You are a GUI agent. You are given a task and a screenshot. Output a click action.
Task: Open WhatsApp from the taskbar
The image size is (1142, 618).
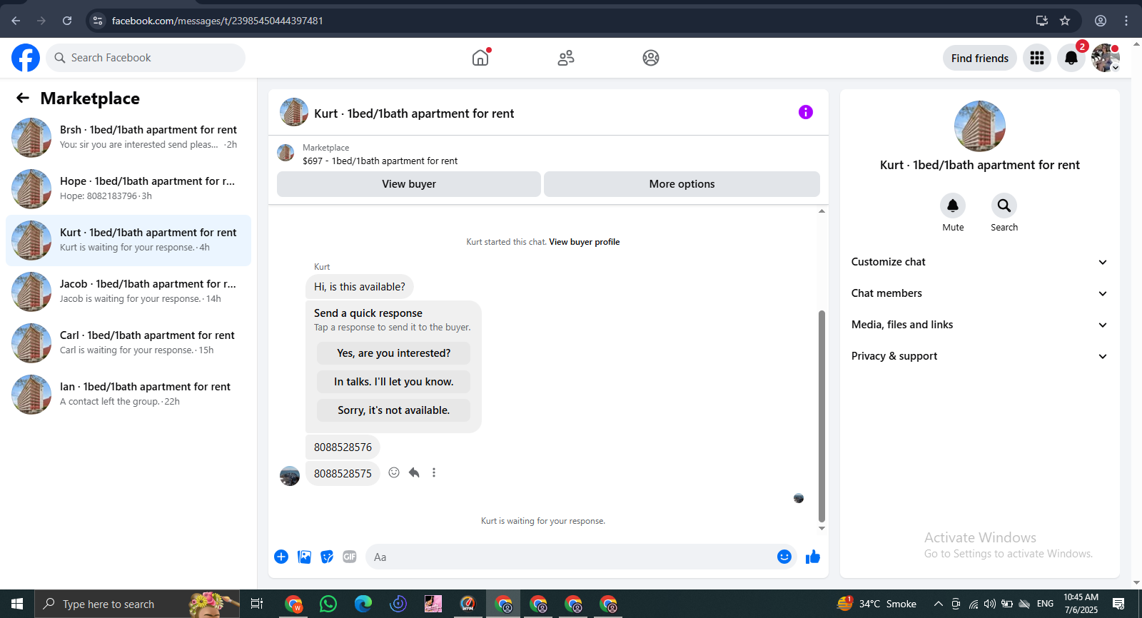coord(328,604)
